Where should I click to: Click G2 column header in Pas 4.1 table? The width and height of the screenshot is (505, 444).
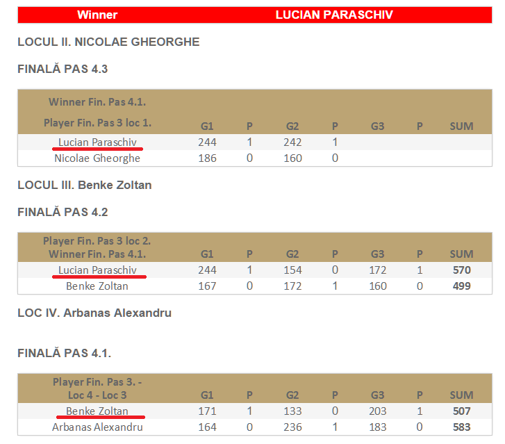pyautogui.click(x=292, y=395)
